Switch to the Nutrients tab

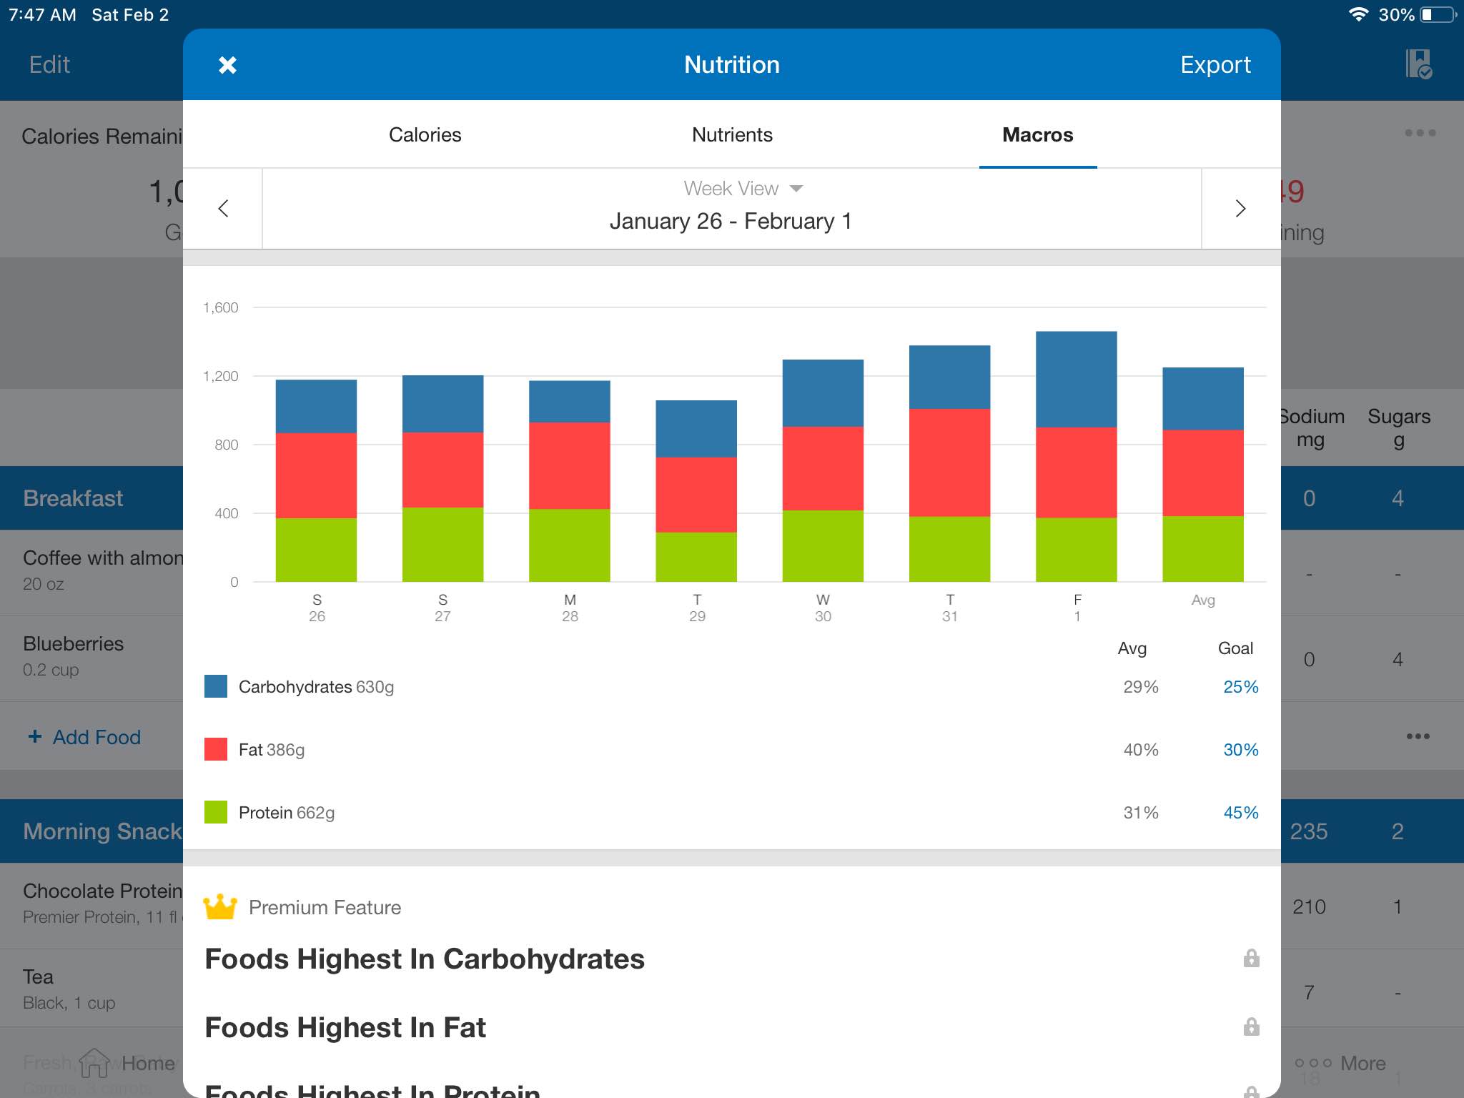732,134
